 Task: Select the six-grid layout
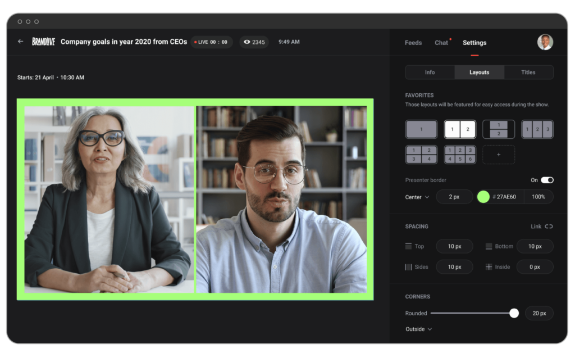coord(460,155)
